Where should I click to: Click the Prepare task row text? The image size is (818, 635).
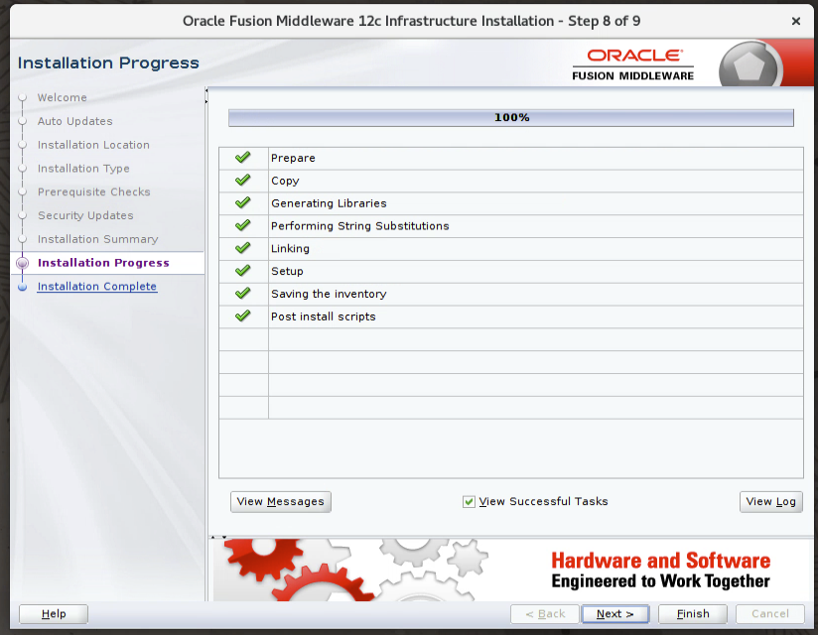pyautogui.click(x=293, y=158)
